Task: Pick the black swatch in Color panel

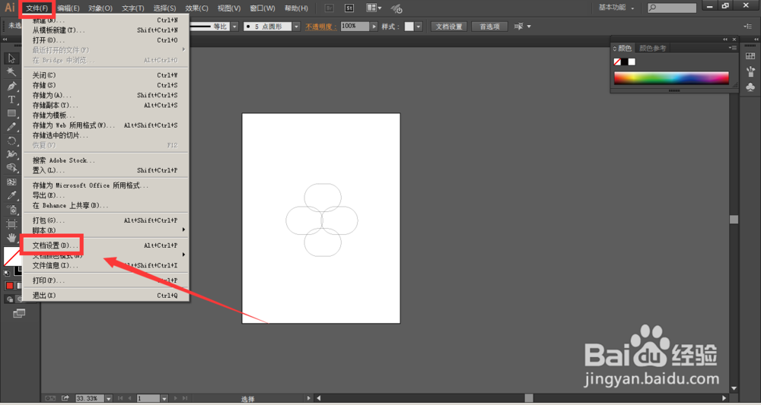Action: 625,62
